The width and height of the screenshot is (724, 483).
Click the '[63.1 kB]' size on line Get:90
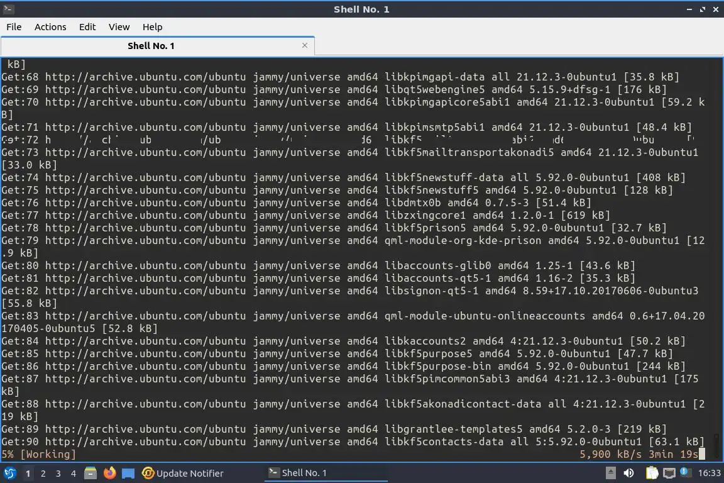pos(676,442)
